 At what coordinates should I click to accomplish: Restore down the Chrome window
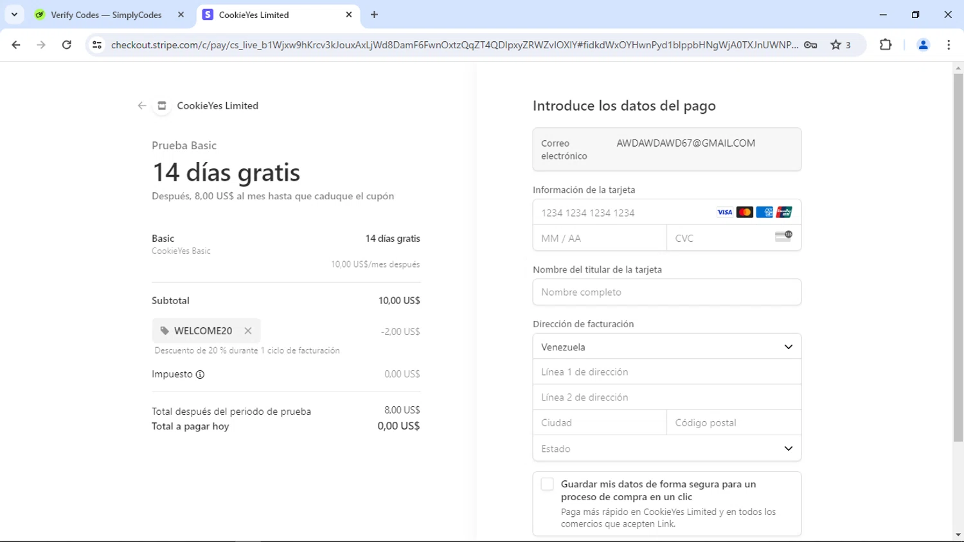click(x=915, y=14)
